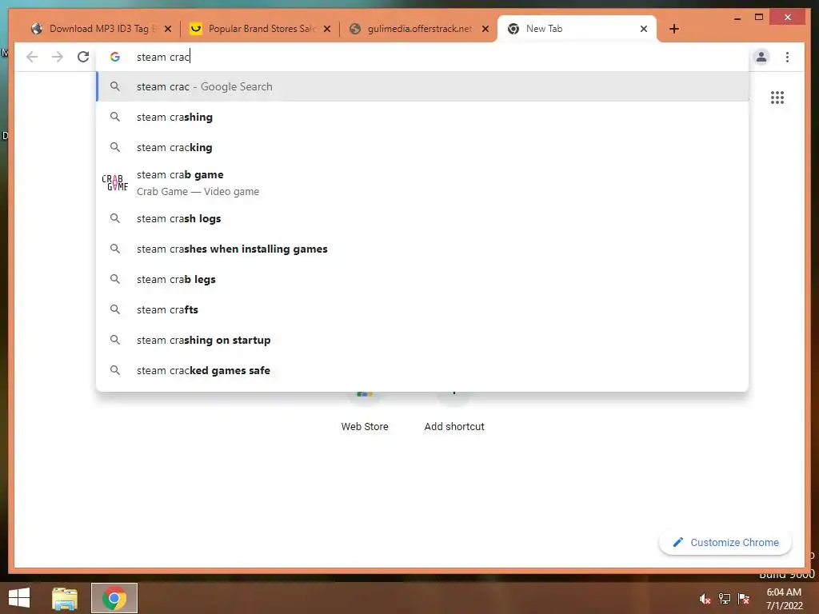Choose 'steam crashing' suggestion

[x=422, y=117]
